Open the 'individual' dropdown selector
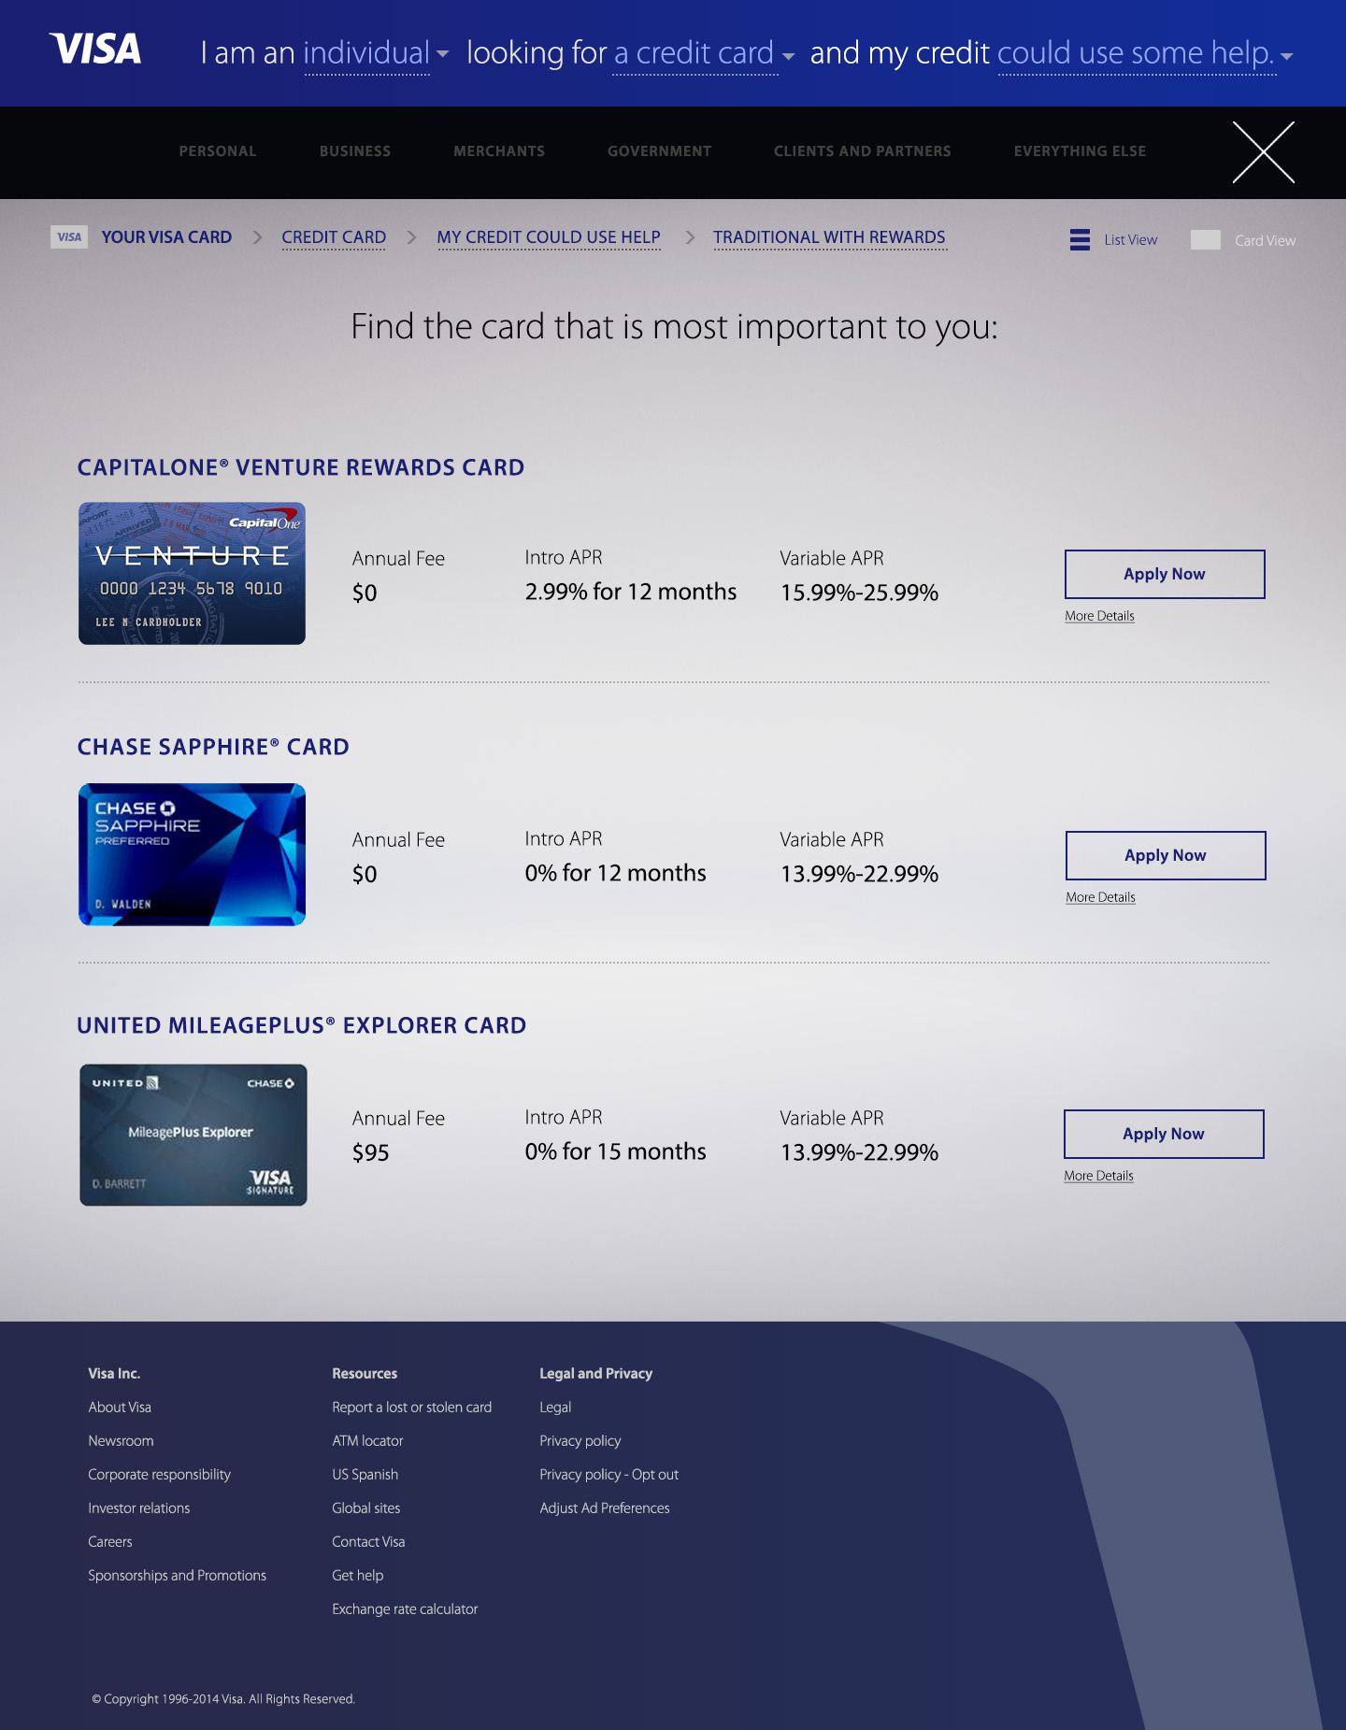The height and width of the screenshot is (1730, 1346). 375,53
